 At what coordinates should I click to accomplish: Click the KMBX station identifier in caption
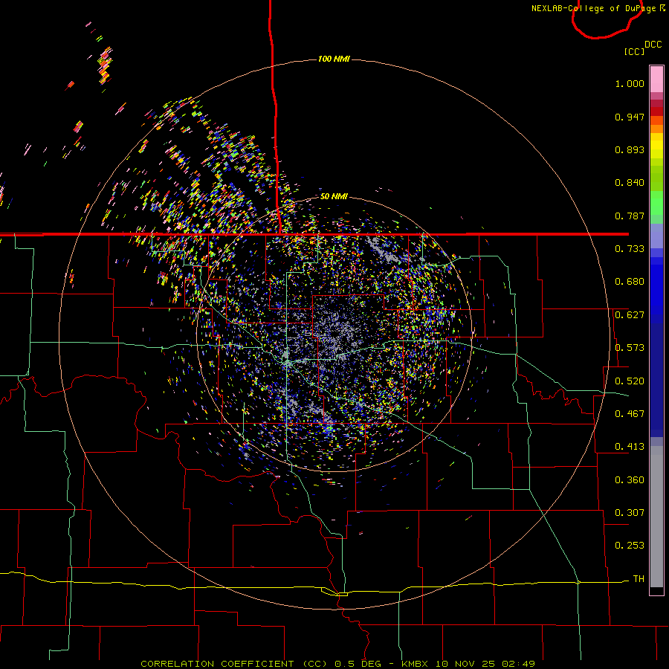[414, 664]
